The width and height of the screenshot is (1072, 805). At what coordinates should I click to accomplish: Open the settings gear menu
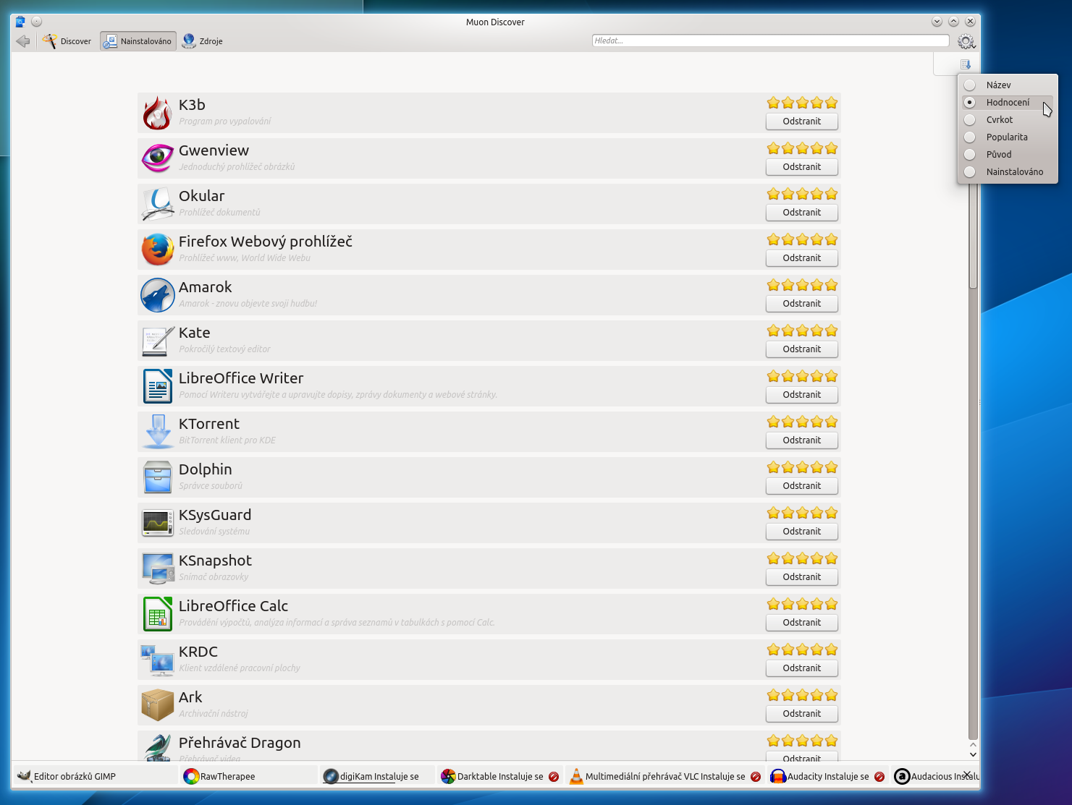pyautogui.click(x=966, y=41)
